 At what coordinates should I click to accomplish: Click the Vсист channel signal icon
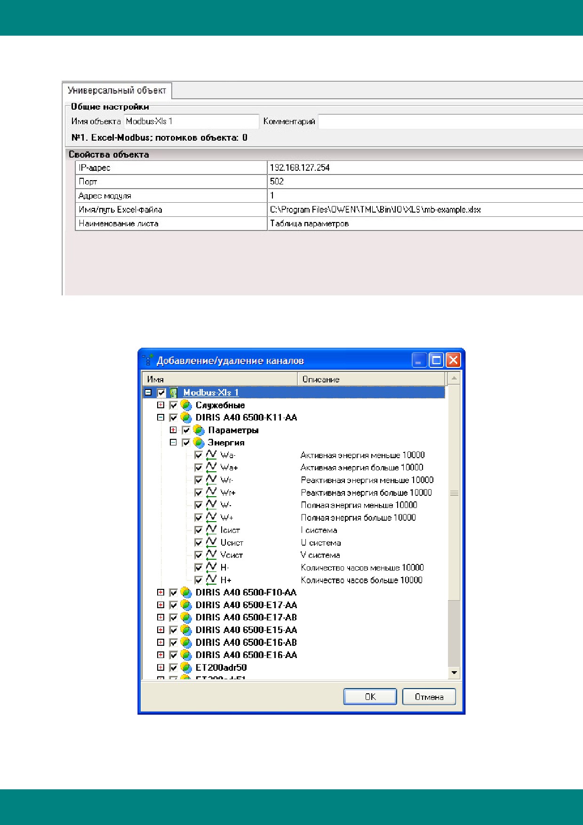pyautogui.click(x=211, y=555)
